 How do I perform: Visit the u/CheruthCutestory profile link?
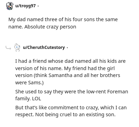click(44, 48)
